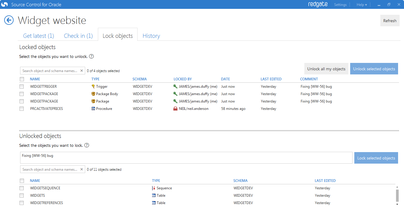Image resolution: width=404 pixels, height=215 pixels.
Task: Click the help icon beside unlock instructions
Action: click(91, 56)
